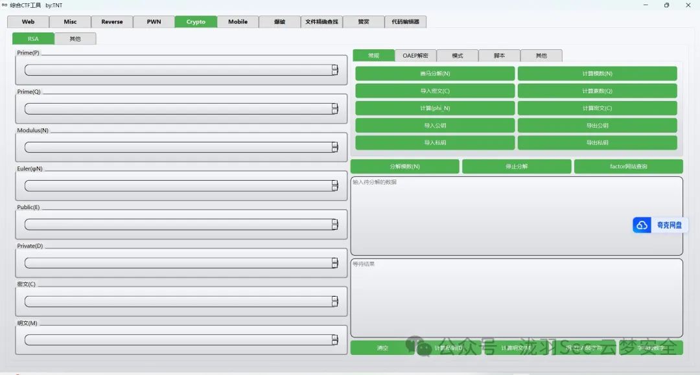The width and height of the screenshot is (700, 375).
Task: Export the private key with 导出私钥
Action: click(x=598, y=142)
